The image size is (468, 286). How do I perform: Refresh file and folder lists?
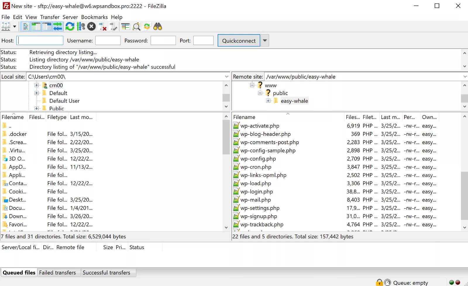70,27
